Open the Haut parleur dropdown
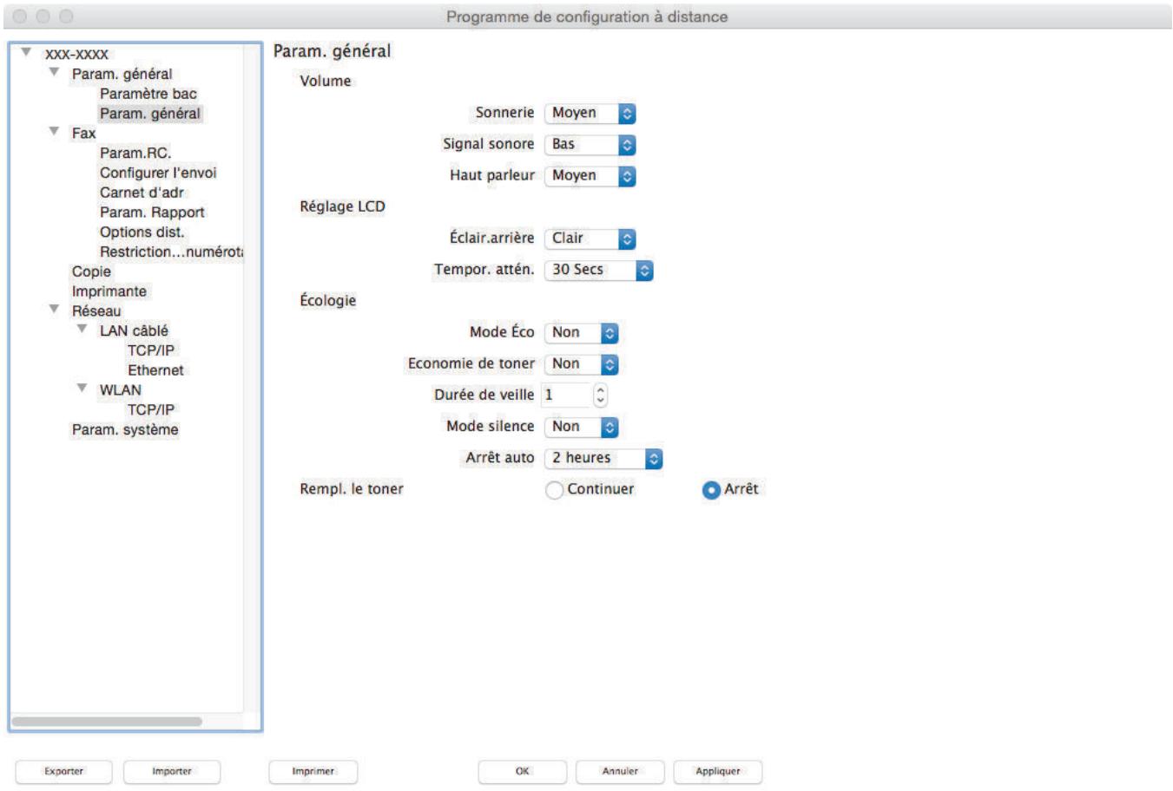This screenshot has width=1173, height=791. (x=590, y=175)
